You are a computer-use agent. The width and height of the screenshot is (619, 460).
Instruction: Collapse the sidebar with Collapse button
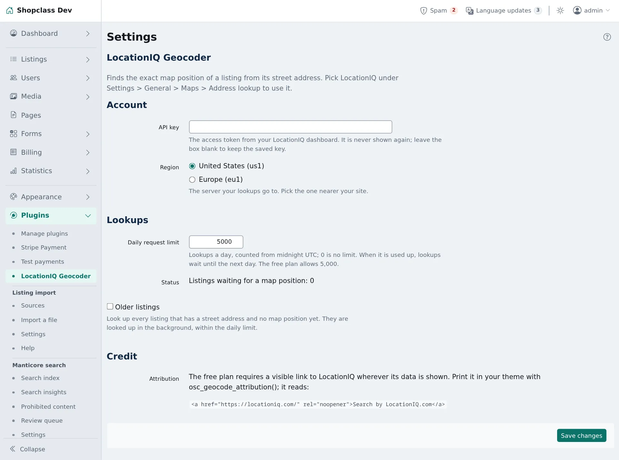point(28,449)
